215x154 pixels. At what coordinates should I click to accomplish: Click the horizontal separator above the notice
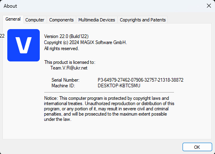(109, 93)
